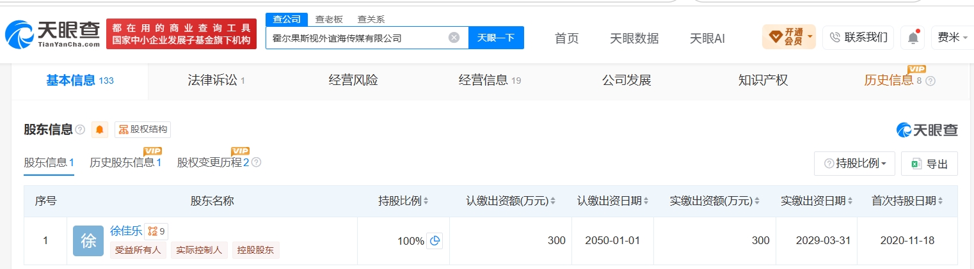Click the 2020-11-18 date cell
974x269 pixels.
coord(907,241)
